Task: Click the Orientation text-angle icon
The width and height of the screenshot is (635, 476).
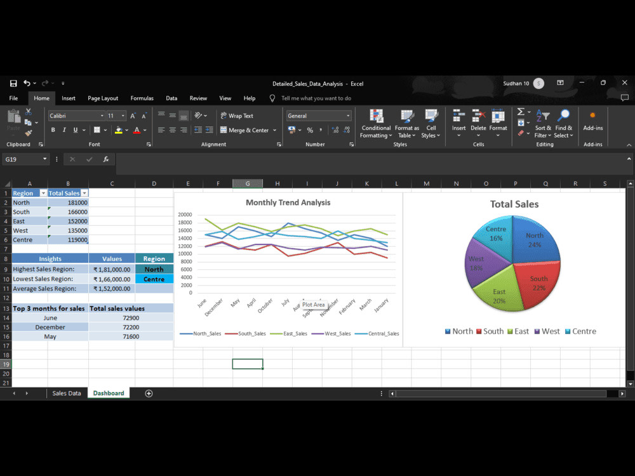Action: click(x=198, y=116)
